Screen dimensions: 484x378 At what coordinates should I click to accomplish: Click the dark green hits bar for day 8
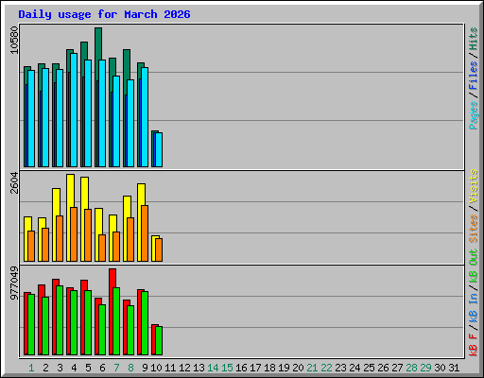(x=127, y=64)
